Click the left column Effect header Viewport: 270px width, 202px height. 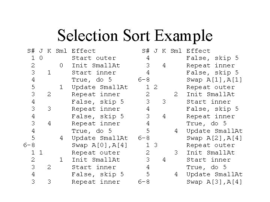[84, 51]
